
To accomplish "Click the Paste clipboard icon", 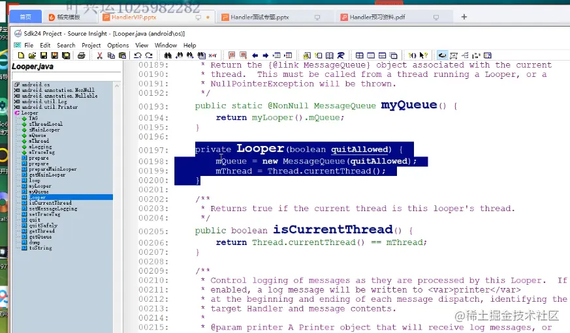I will point(123,55).
